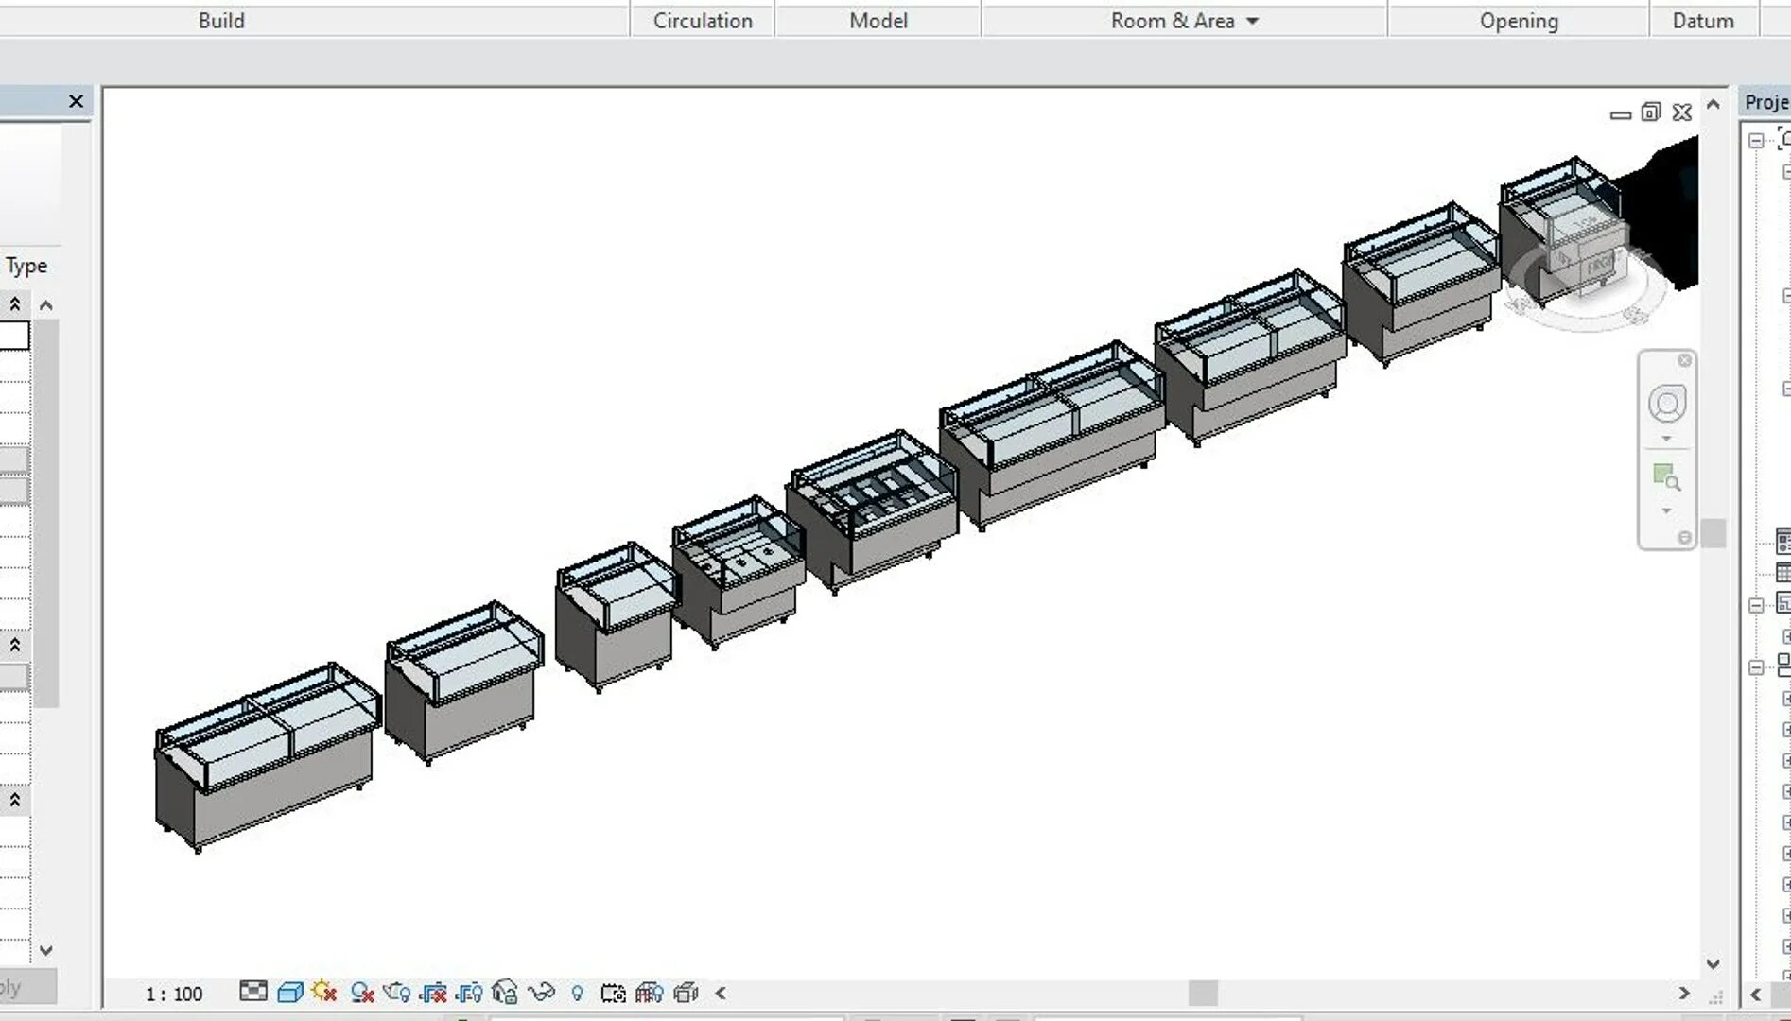Click the Schedules grid icon in Project Browser

pyautogui.click(x=1783, y=572)
